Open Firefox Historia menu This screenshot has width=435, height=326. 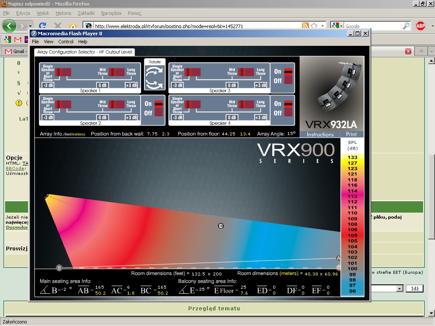(x=63, y=13)
